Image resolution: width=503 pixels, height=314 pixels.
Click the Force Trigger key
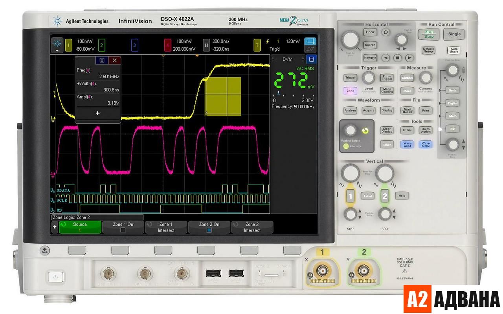[x=387, y=78]
